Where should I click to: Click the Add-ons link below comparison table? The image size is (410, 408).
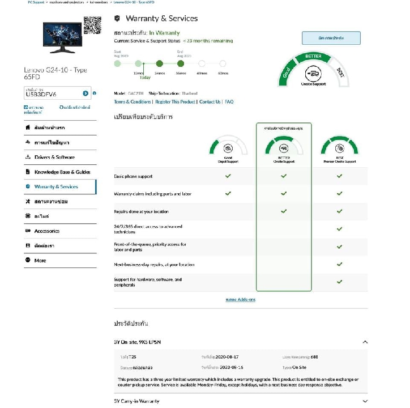240,299
